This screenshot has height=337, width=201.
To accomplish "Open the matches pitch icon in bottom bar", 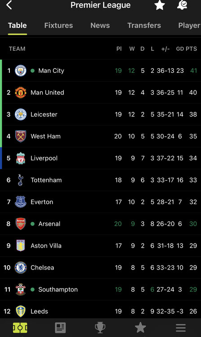I will tap(20, 328).
